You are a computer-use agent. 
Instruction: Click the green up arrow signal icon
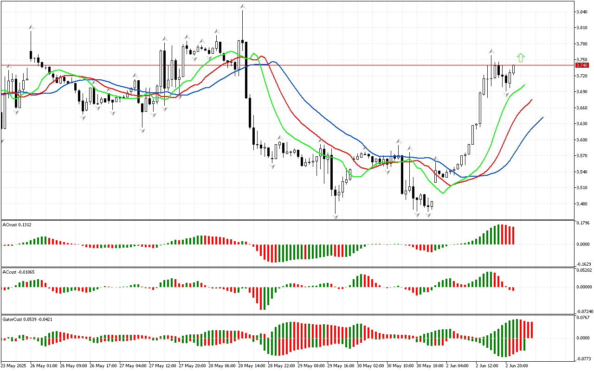pos(521,58)
